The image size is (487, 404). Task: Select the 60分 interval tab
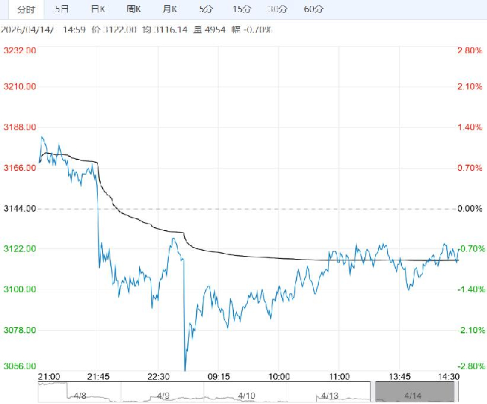point(314,10)
